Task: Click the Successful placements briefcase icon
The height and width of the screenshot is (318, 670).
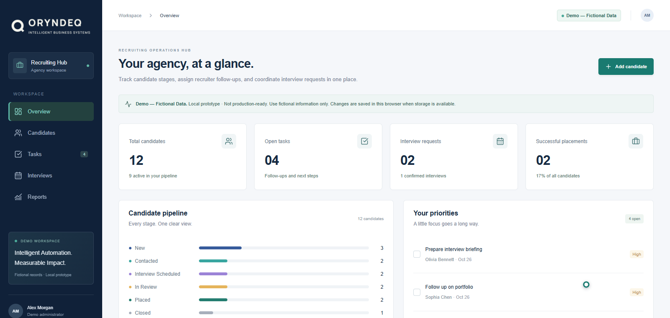Action: pyautogui.click(x=636, y=141)
